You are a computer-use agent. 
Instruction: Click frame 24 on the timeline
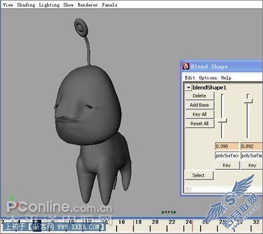point(189,222)
